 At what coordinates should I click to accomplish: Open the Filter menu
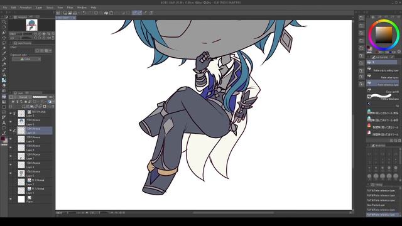[70, 8]
